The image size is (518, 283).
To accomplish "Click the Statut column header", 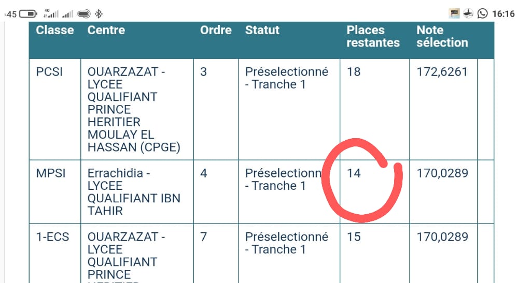I will pyautogui.click(x=262, y=30).
